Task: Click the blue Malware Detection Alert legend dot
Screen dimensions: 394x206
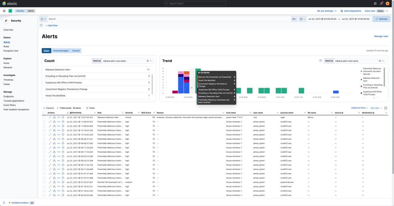Action: [361, 79]
